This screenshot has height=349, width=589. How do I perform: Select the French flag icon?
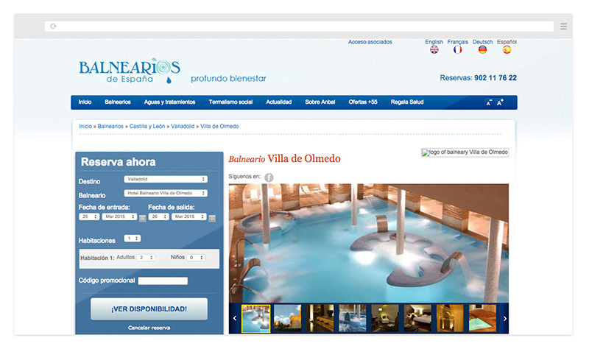point(457,49)
